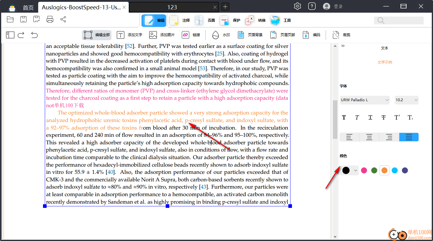Open the font size 10.2 dropdown
This screenshot has height=241, width=433.
407,100
